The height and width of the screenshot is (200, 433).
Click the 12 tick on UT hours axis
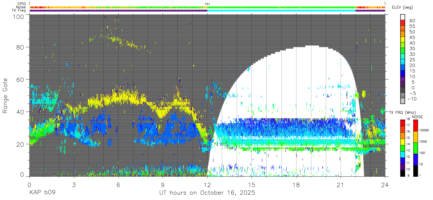point(207,185)
